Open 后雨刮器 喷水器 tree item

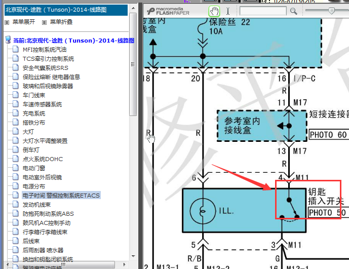point(43,251)
